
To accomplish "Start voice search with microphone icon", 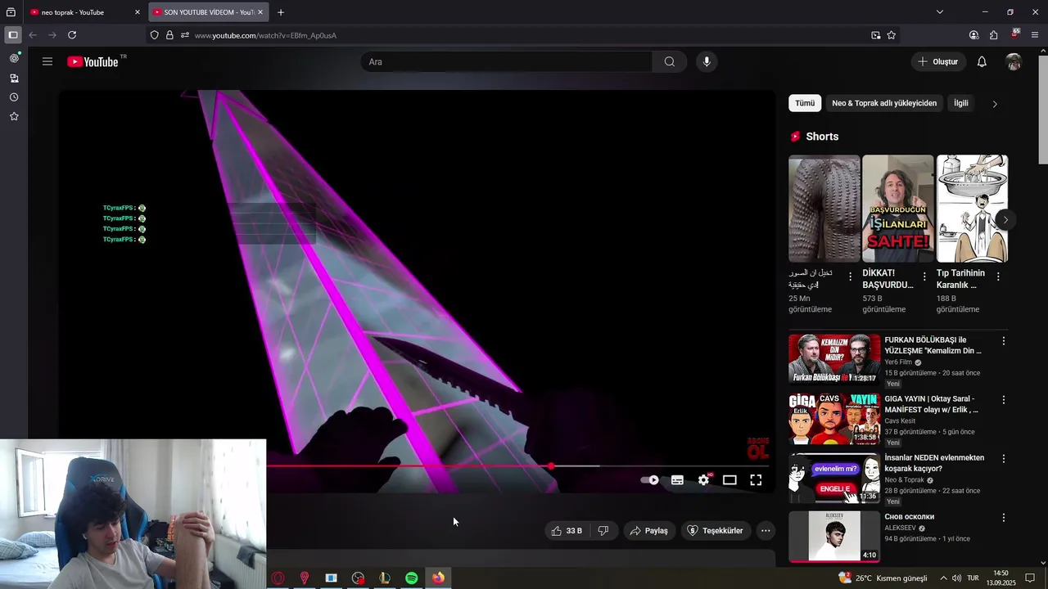I will click(x=707, y=61).
